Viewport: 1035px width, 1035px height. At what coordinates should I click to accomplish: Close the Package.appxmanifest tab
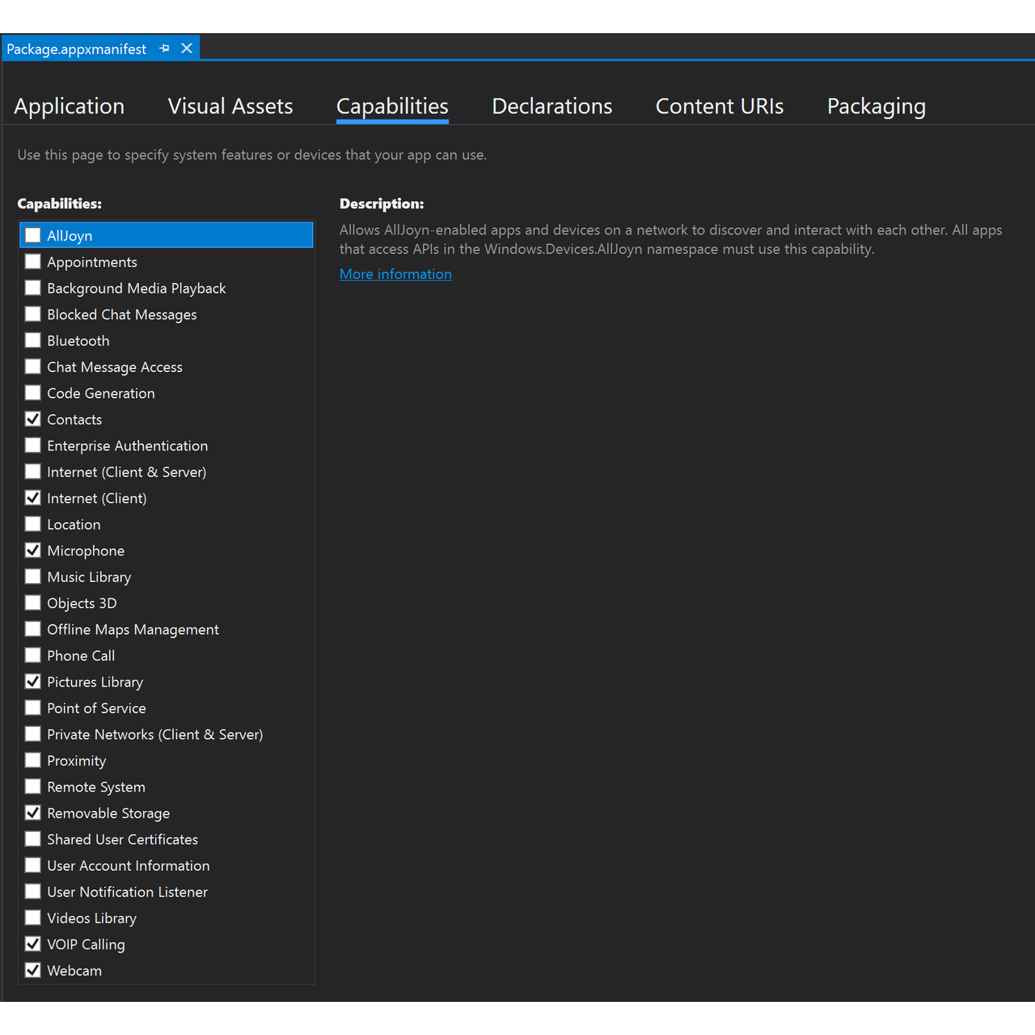187,49
